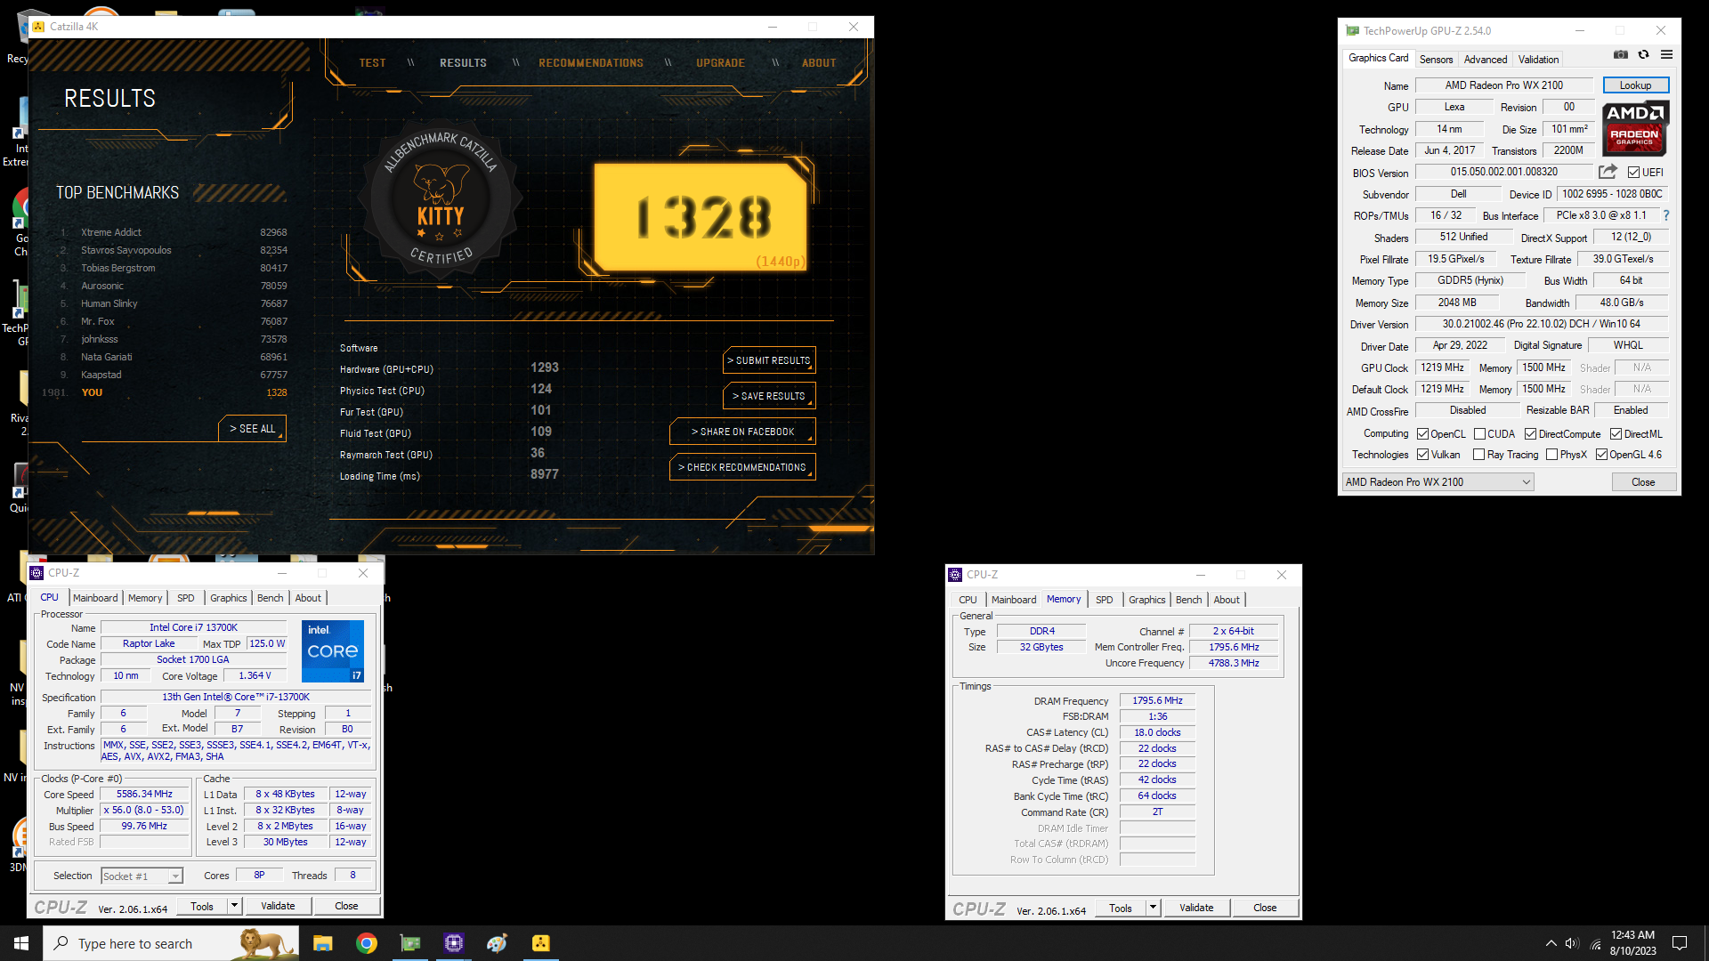Open the Socket #1 selection dropdown

click(x=142, y=876)
